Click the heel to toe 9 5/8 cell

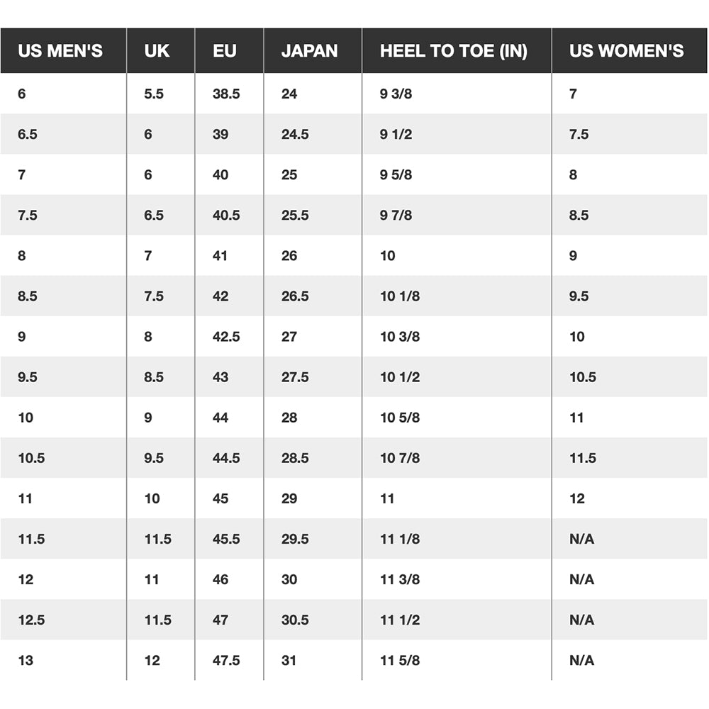click(396, 174)
